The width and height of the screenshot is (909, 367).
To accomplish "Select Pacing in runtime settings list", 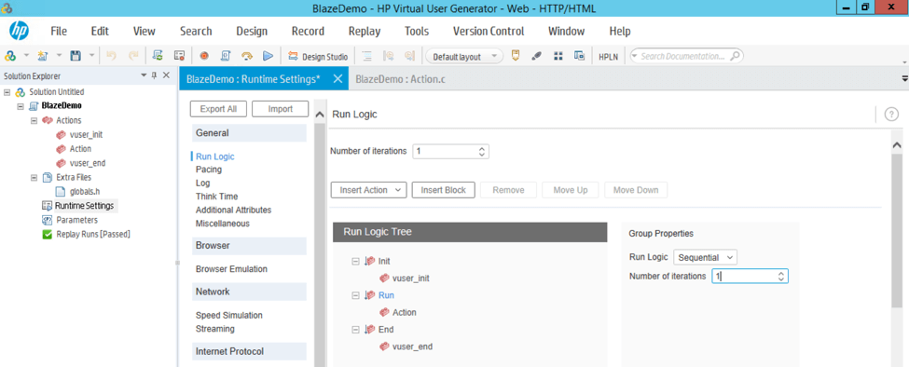I will point(209,170).
